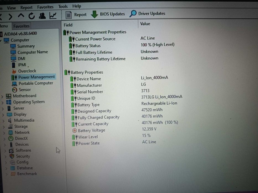Select the Battery Properties group header
The width and height of the screenshot is (258, 193).
(x=84, y=72)
